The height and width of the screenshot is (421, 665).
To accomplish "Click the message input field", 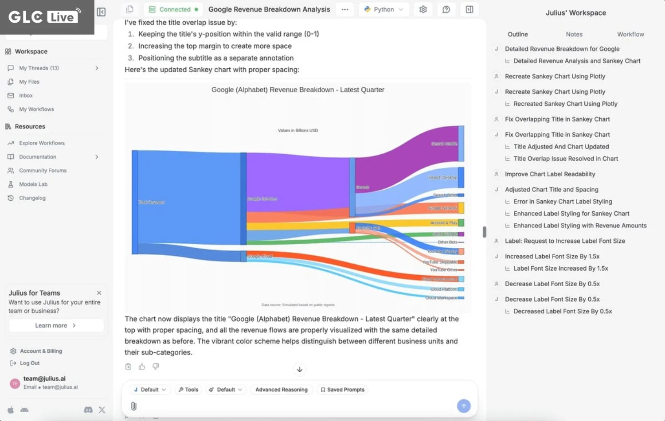I will [297, 406].
